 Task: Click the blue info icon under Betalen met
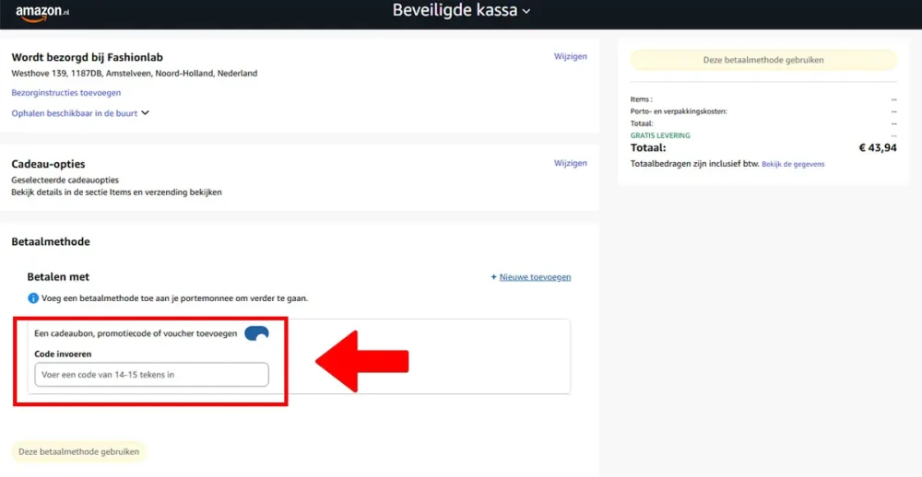click(x=33, y=298)
